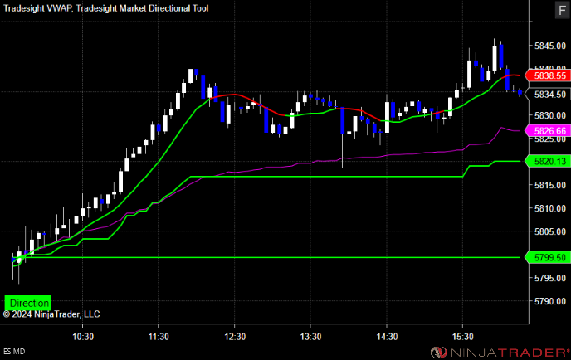Select the current price marker 5834.50
The image size is (571, 360).
(548, 95)
